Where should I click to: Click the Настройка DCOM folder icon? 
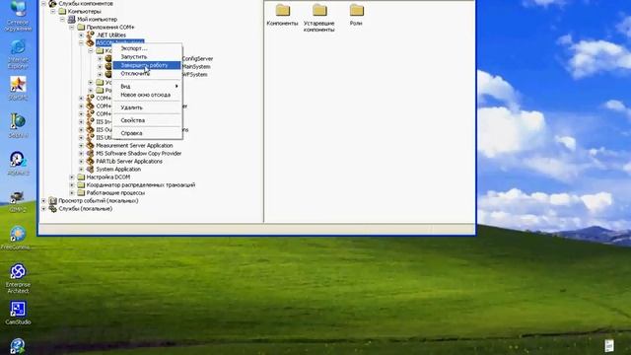point(81,177)
